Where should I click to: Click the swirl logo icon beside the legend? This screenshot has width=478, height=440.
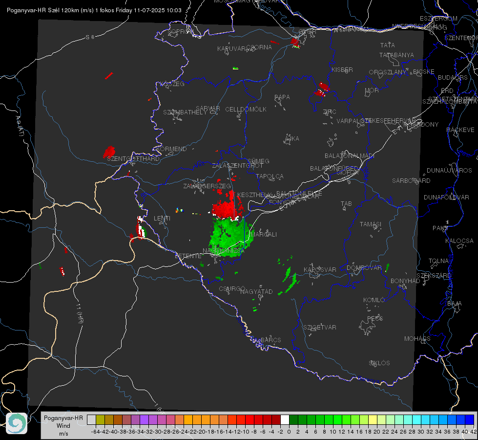click(17, 423)
